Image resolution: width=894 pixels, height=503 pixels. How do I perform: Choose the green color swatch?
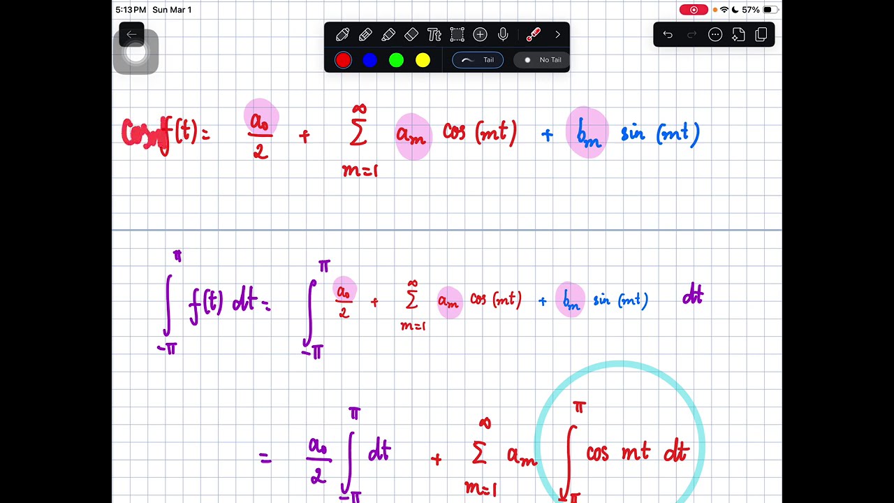396,60
